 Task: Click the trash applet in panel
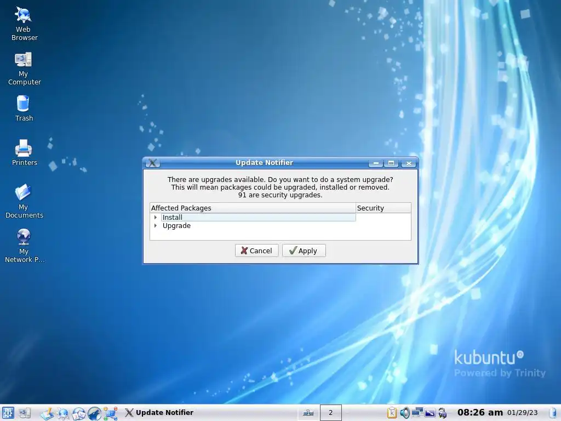coord(553,413)
